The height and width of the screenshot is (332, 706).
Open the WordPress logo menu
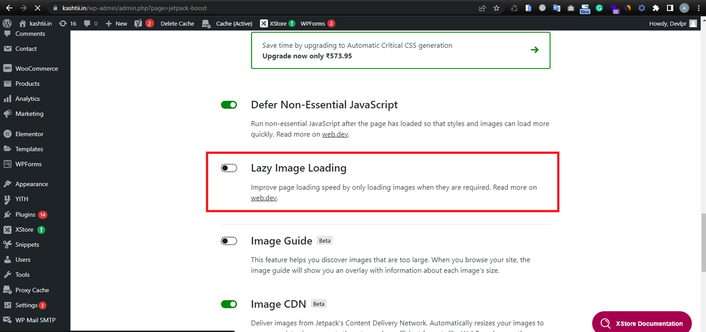pos(7,23)
